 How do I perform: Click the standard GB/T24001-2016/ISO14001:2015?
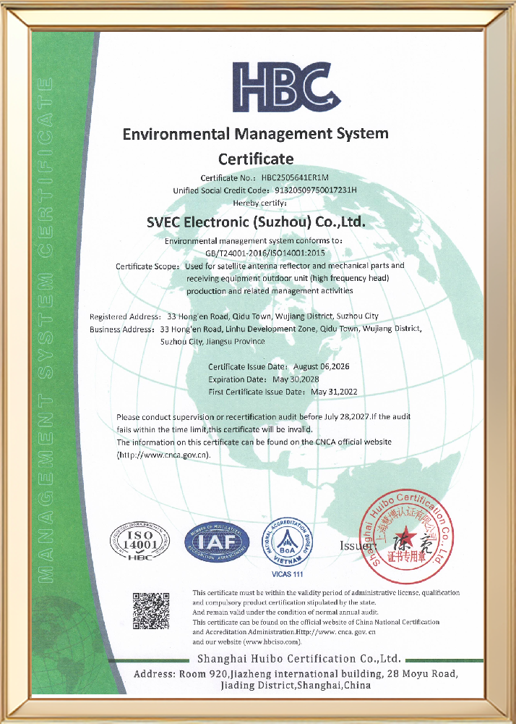265,253
